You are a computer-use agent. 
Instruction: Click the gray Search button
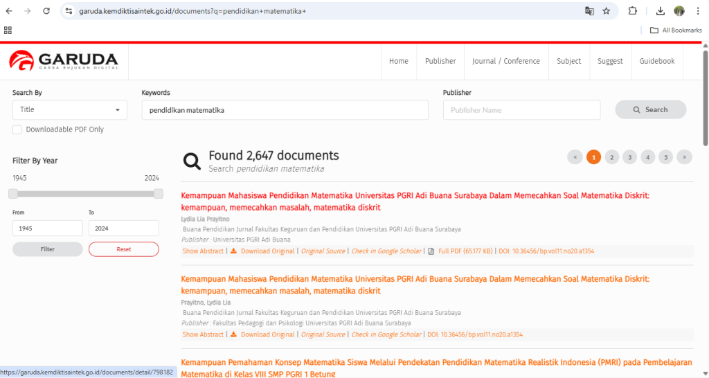pos(650,109)
